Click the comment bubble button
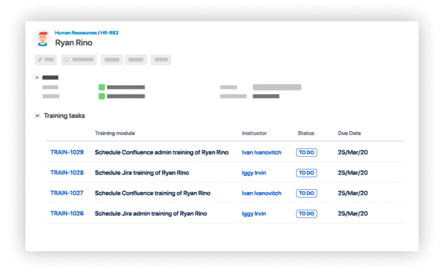 (x=79, y=59)
